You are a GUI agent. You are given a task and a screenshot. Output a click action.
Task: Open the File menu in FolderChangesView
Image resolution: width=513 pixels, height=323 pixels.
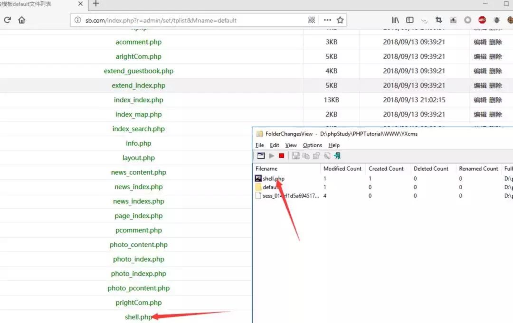click(259, 145)
